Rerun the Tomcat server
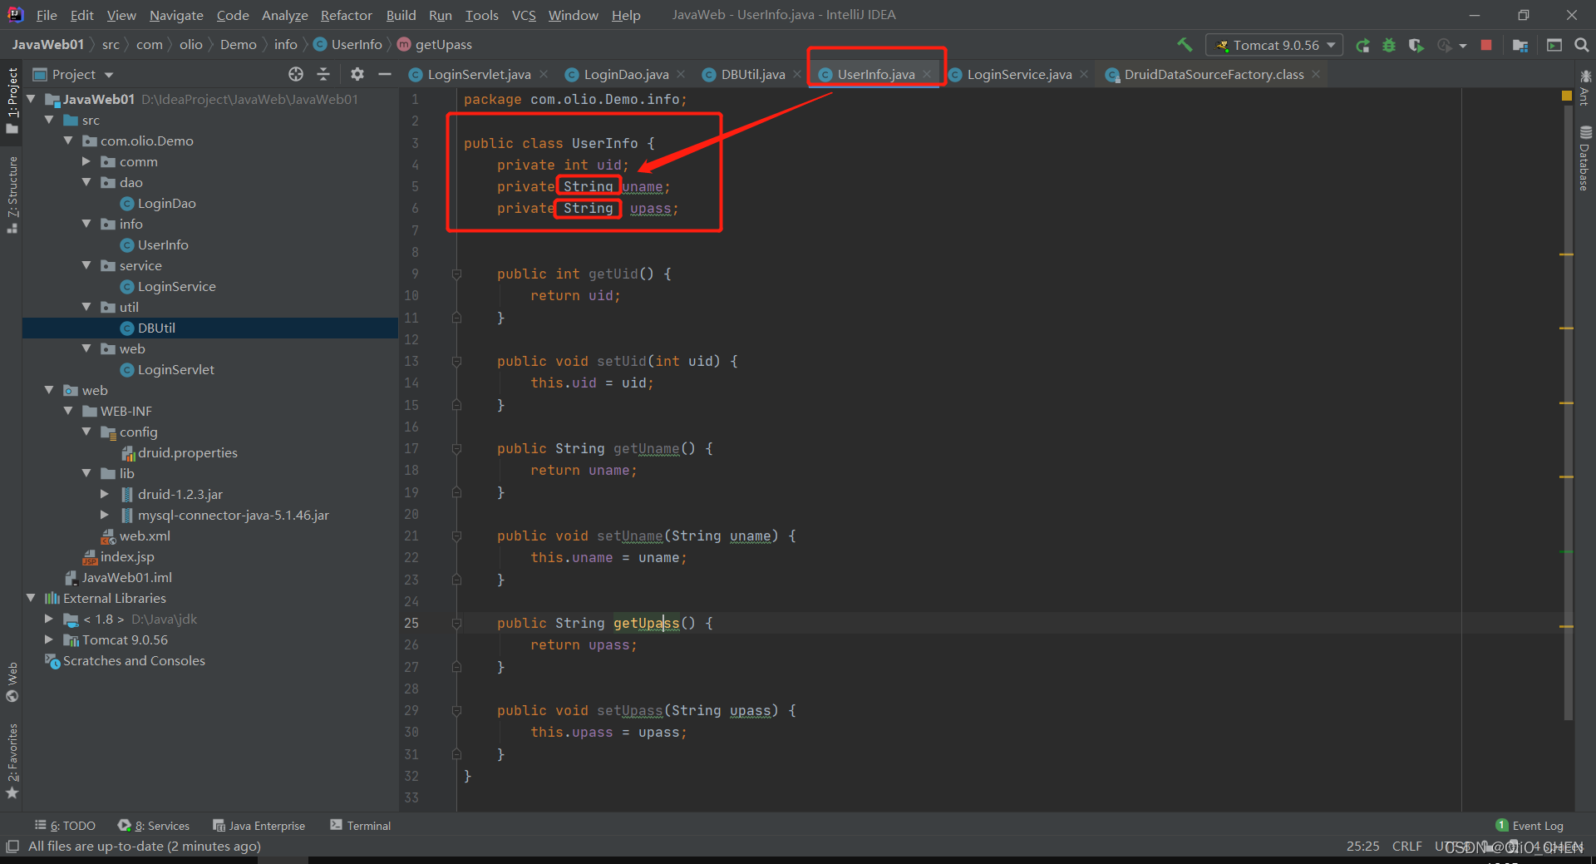This screenshot has height=864, width=1596. 1362,45
